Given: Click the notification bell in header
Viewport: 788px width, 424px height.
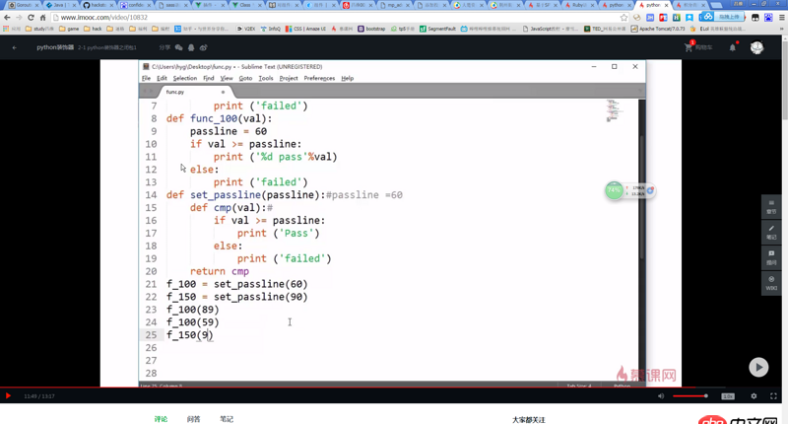Looking at the screenshot, I should click(x=732, y=47).
